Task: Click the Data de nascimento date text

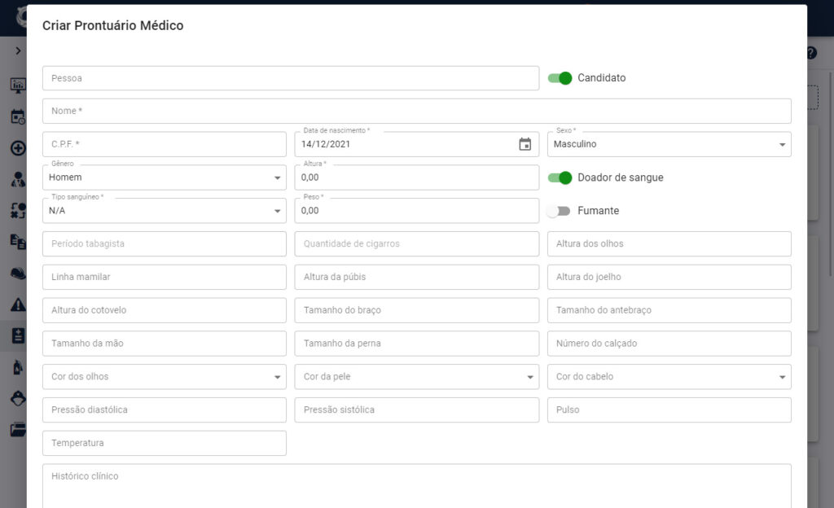Action: 326,144
